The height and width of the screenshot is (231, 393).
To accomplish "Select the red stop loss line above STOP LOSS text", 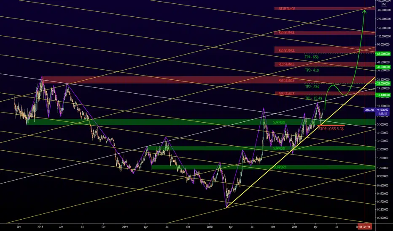I will tap(331, 126).
